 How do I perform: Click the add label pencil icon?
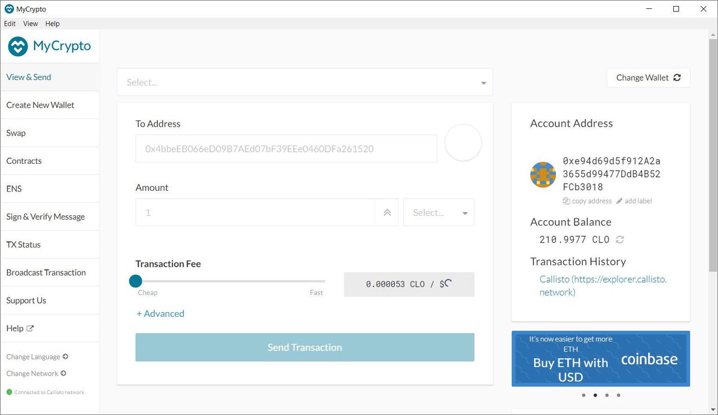(619, 201)
